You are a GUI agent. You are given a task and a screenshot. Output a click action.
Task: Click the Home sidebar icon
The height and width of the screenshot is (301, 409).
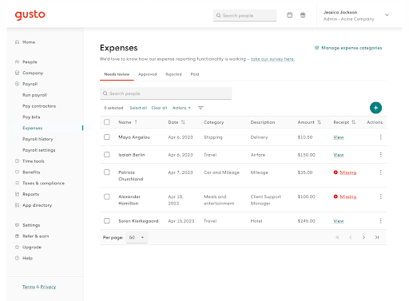coord(17,42)
